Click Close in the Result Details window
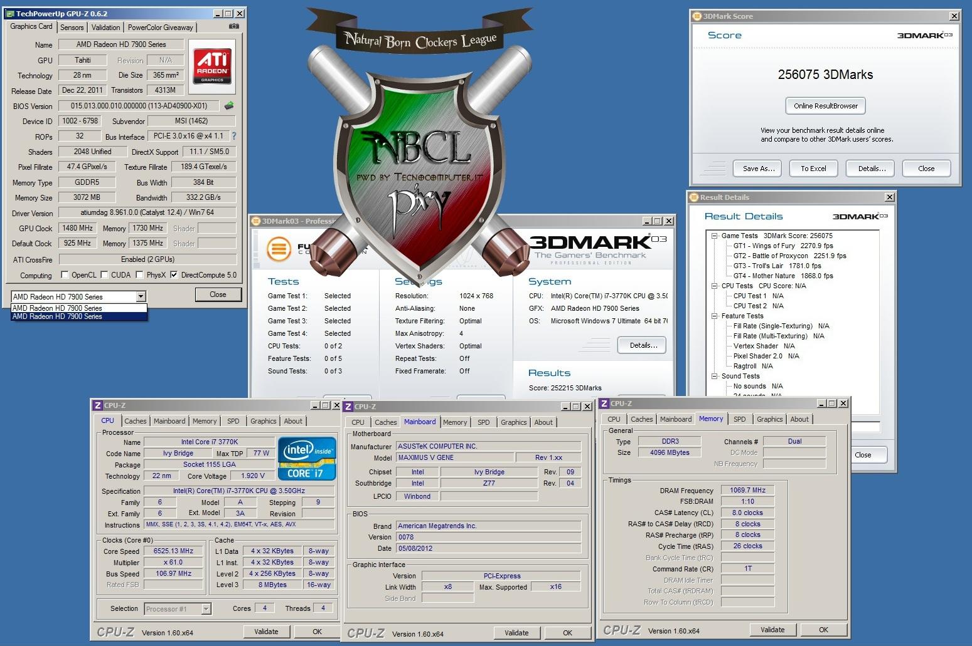The width and height of the screenshot is (972, 646). coord(863,455)
